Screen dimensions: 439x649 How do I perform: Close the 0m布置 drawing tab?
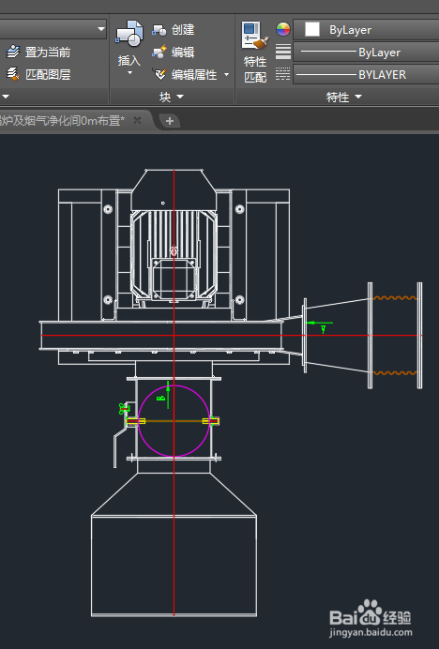(137, 120)
